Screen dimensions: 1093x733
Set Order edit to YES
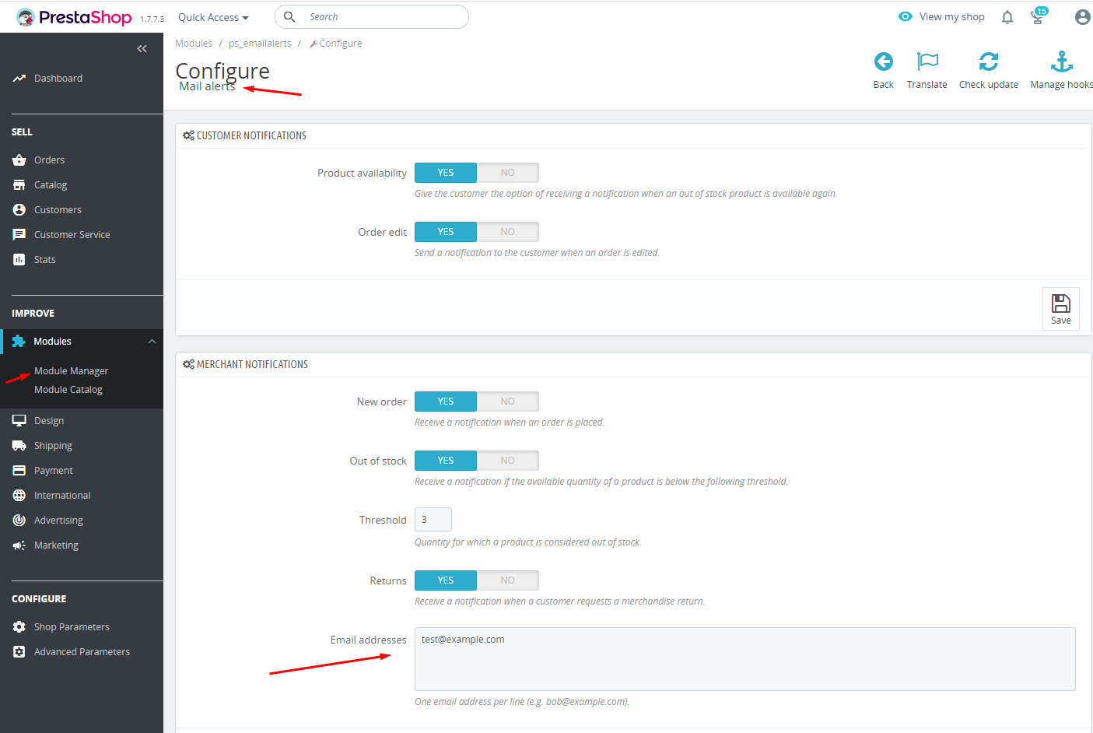446,232
